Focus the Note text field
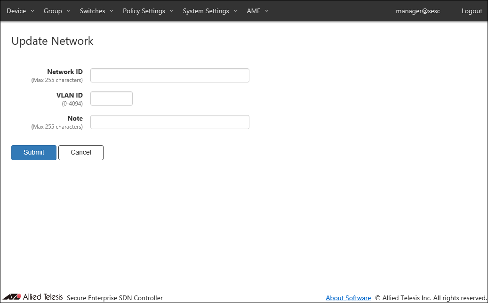This screenshot has width=488, height=303. click(169, 122)
